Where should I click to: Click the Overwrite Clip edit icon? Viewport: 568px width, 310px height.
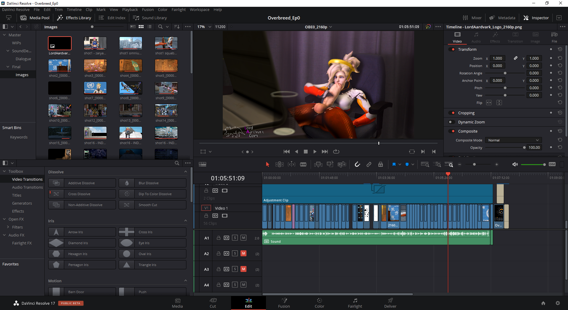(x=330, y=164)
